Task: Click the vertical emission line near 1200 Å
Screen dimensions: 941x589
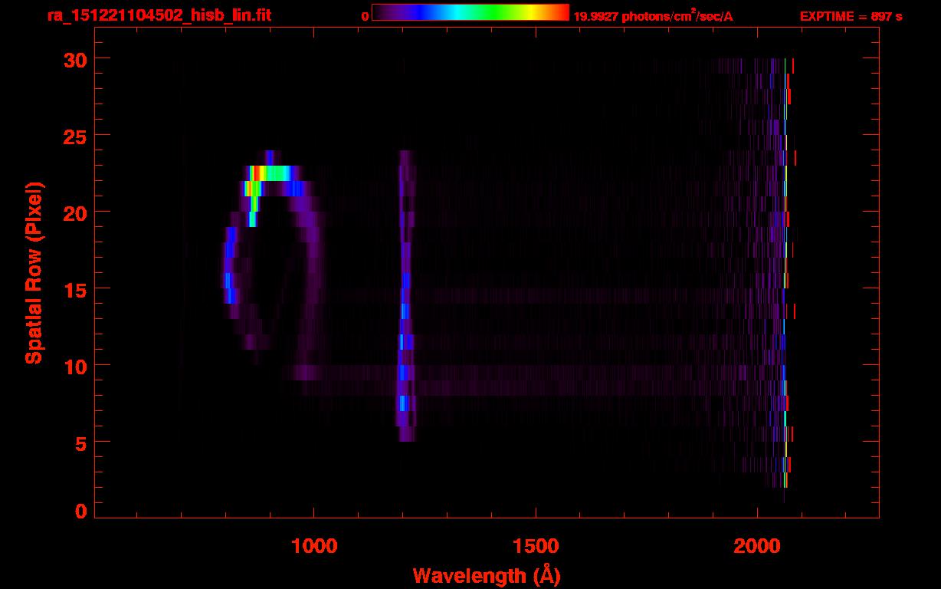Action: (405, 296)
